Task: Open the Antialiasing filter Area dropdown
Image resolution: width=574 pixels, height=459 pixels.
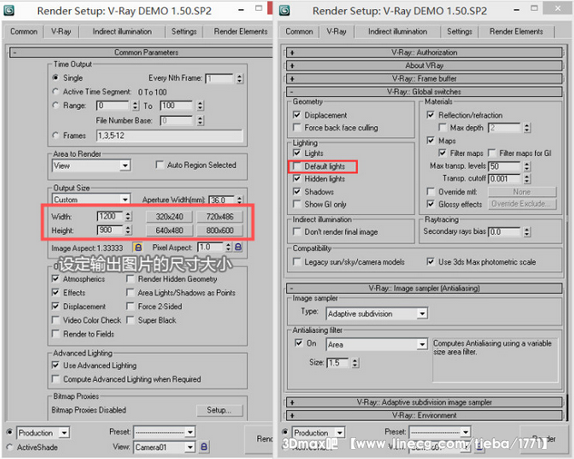Action: pyautogui.click(x=377, y=344)
